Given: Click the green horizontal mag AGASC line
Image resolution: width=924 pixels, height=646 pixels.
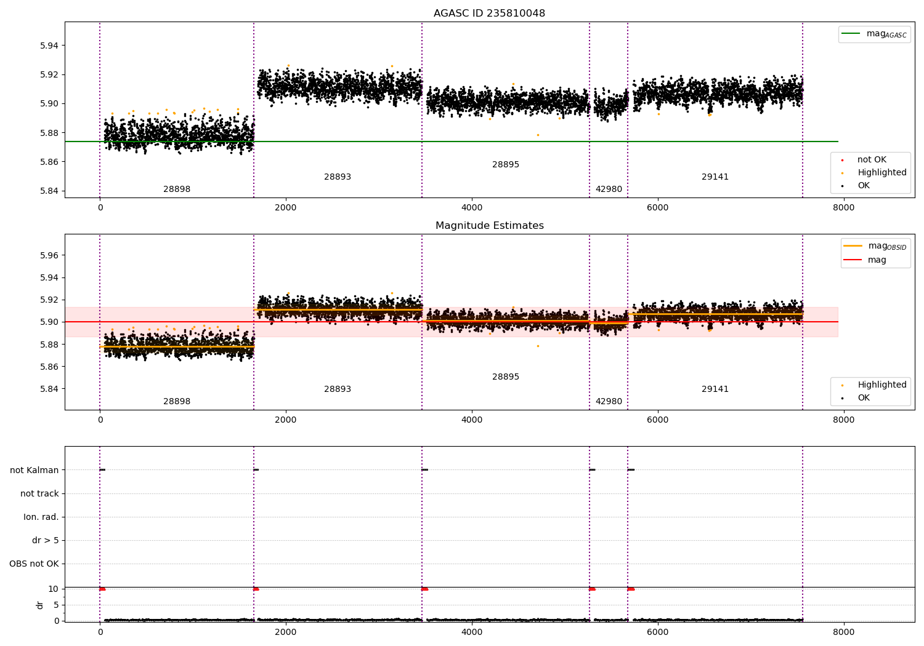Looking at the screenshot, I should coord(452,142).
